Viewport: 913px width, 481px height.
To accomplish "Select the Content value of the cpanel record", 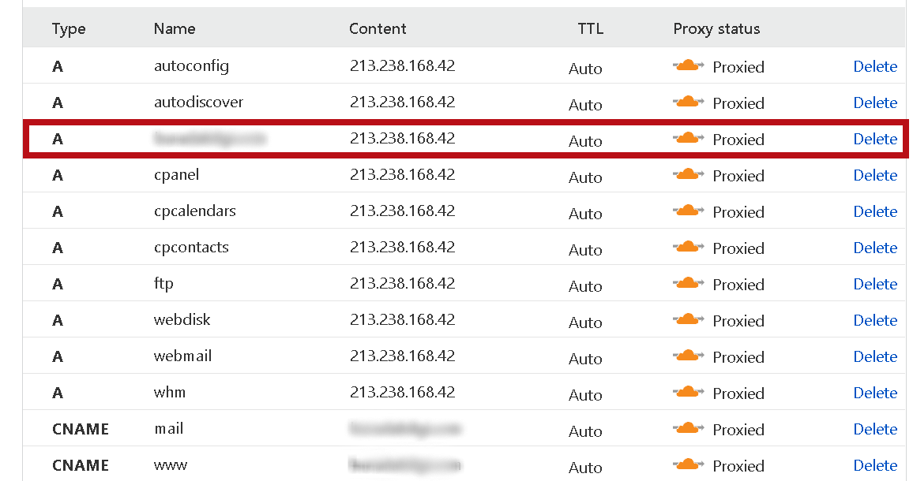I will [402, 175].
